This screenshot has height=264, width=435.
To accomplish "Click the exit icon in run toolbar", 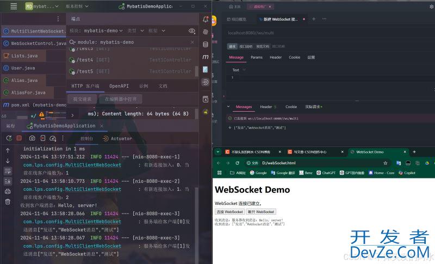I will point(43,138).
